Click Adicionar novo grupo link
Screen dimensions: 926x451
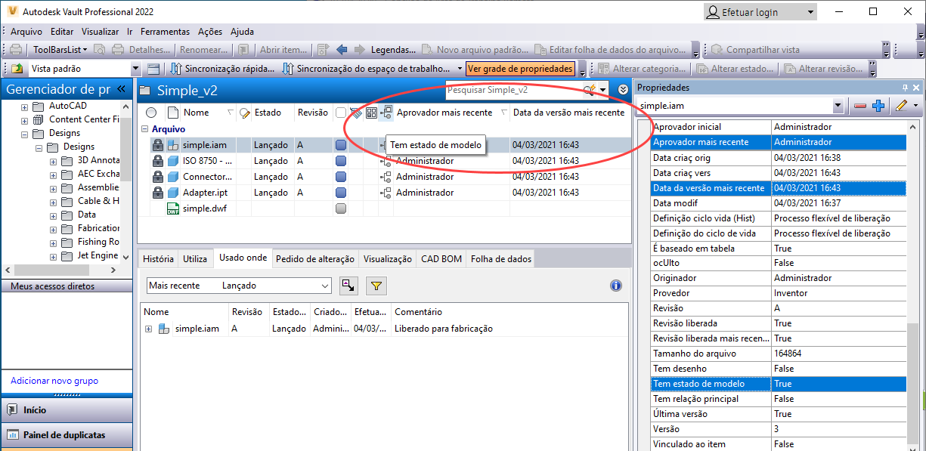click(54, 381)
